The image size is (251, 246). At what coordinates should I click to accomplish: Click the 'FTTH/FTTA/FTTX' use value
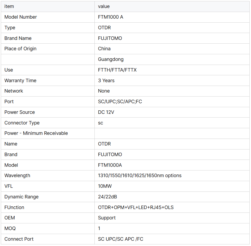117,70
